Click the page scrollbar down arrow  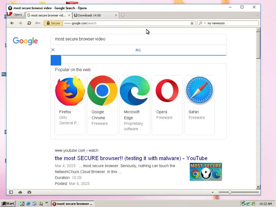(258, 187)
